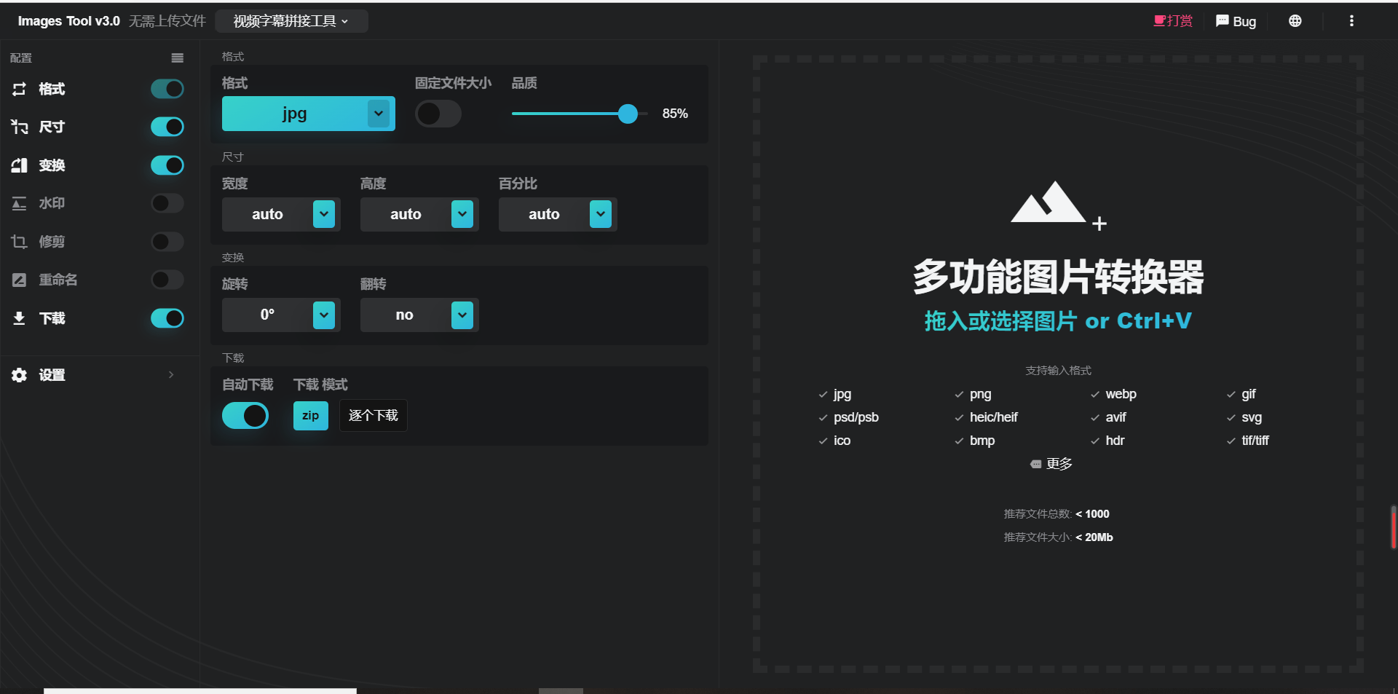Toggle the 固定文件大小 switch
Image resolution: width=1398 pixels, height=694 pixels.
pyautogui.click(x=438, y=114)
